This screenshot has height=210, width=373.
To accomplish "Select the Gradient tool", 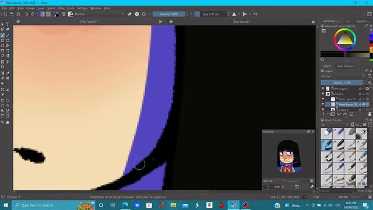I will pyautogui.click(x=2, y=73).
